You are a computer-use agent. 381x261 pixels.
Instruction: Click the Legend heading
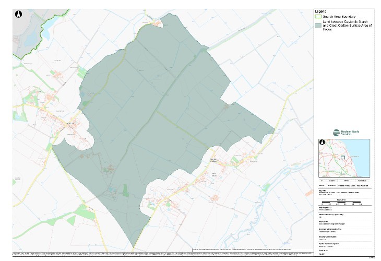(x=320, y=11)
